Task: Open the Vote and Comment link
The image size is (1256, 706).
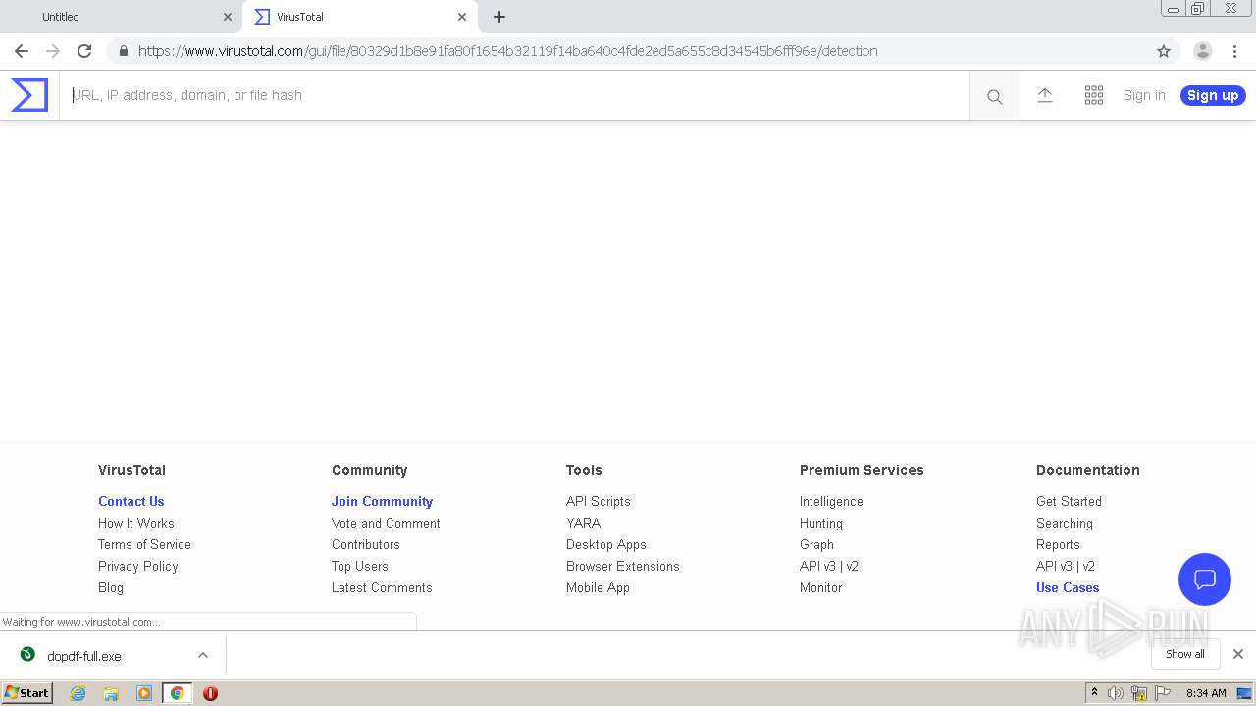Action: click(x=386, y=523)
